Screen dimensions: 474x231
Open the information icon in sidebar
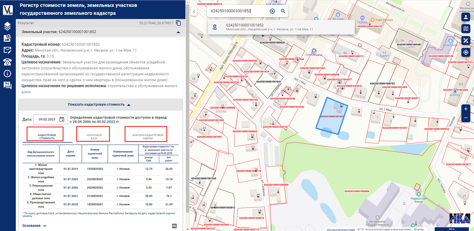(8, 74)
